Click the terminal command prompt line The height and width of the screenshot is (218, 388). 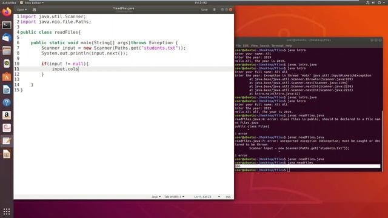(307, 170)
